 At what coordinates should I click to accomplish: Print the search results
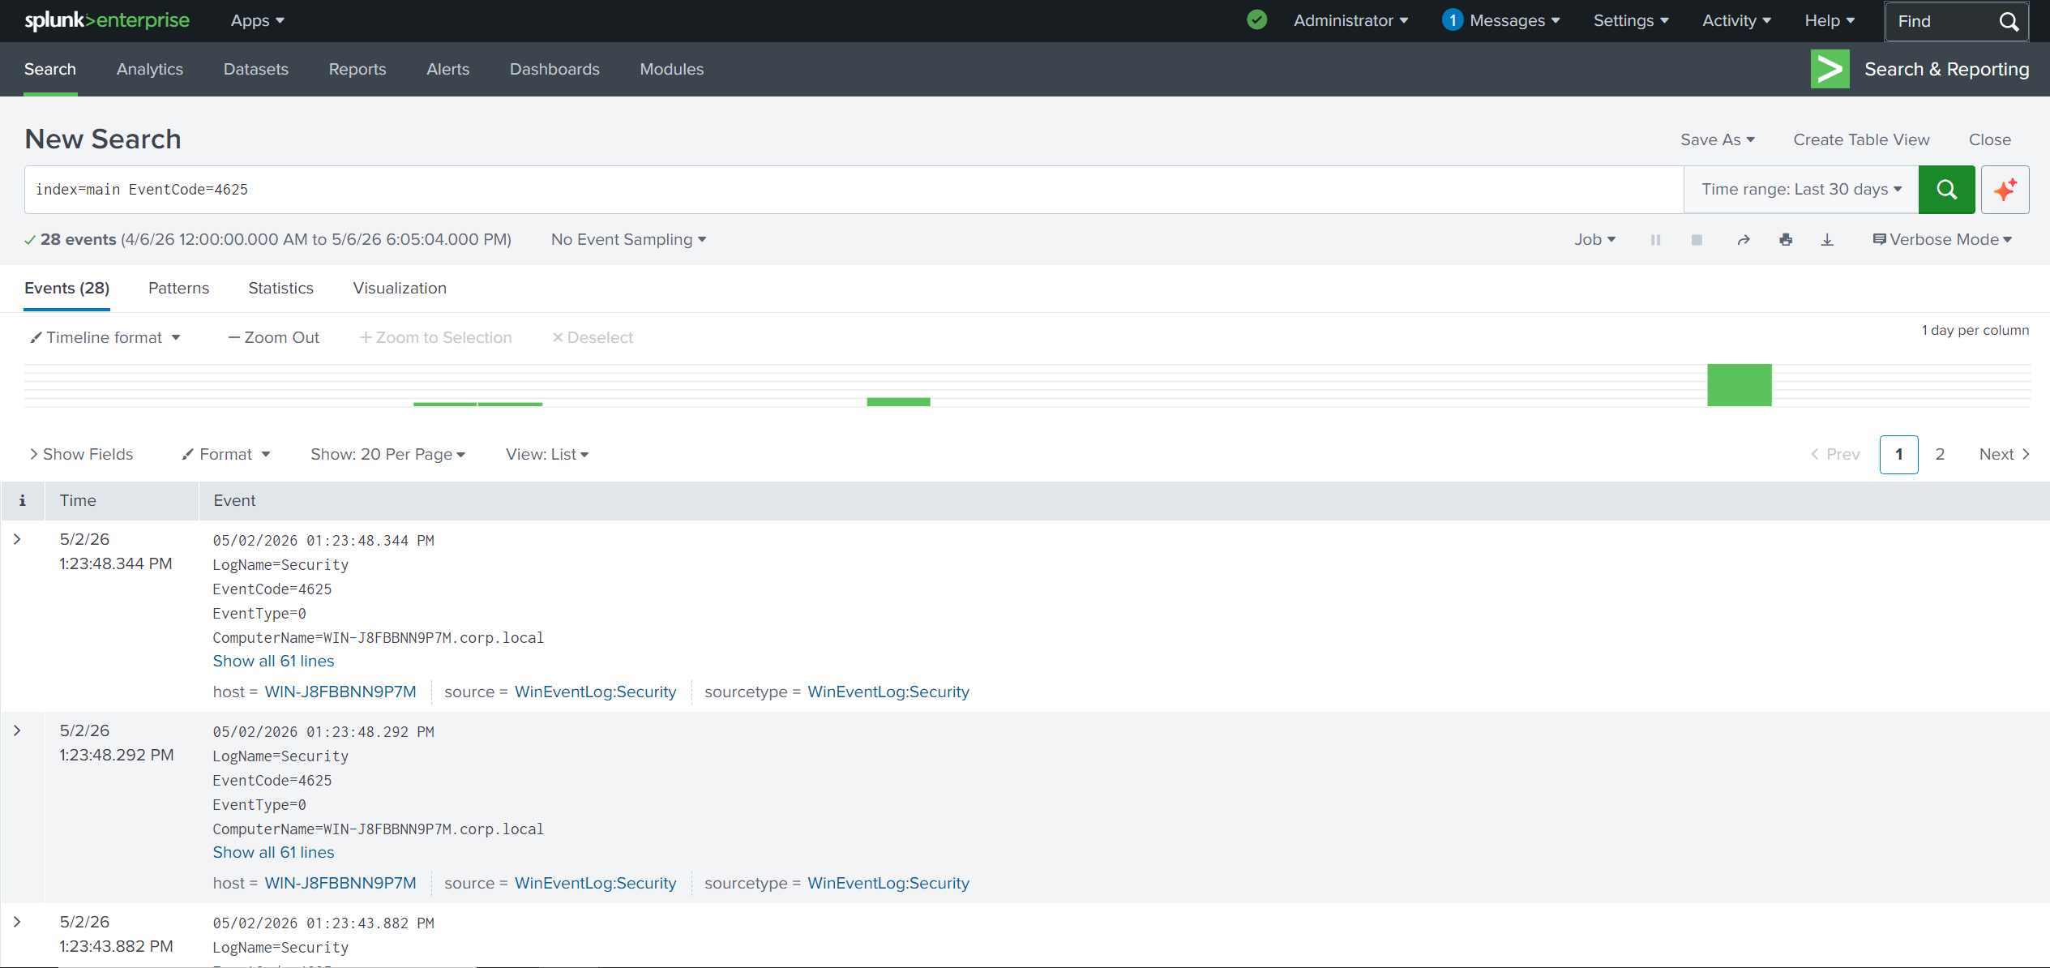click(x=1786, y=240)
